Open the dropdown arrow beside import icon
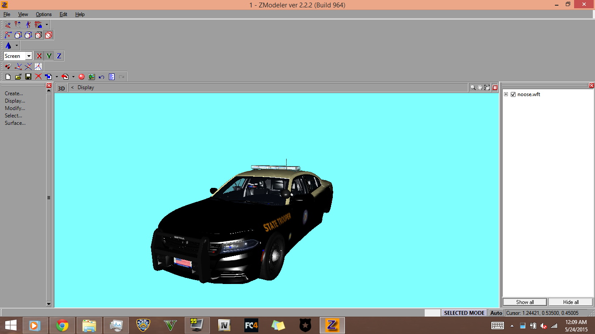The image size is (595, 334). coord(57,77)
